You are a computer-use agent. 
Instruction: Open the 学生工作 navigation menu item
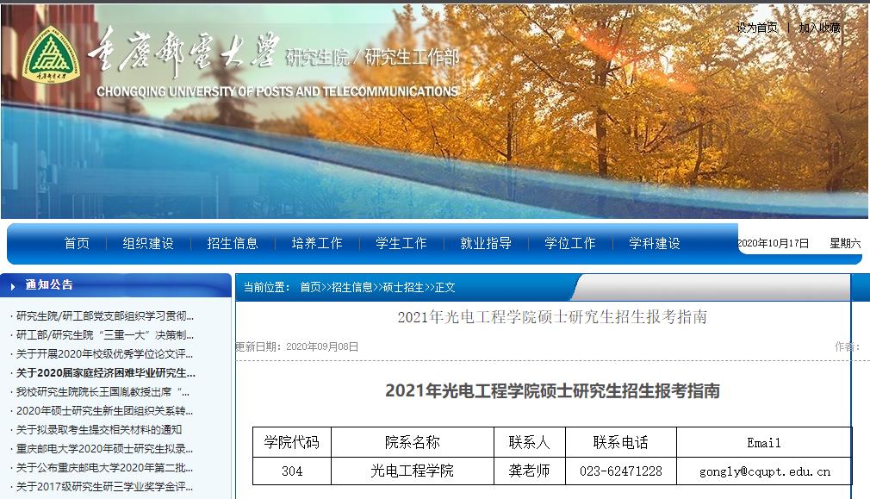[399, 243]
